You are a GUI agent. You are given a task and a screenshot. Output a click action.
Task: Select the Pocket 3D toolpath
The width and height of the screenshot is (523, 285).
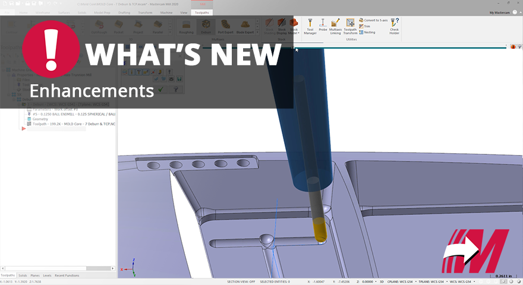coord(118,27)
